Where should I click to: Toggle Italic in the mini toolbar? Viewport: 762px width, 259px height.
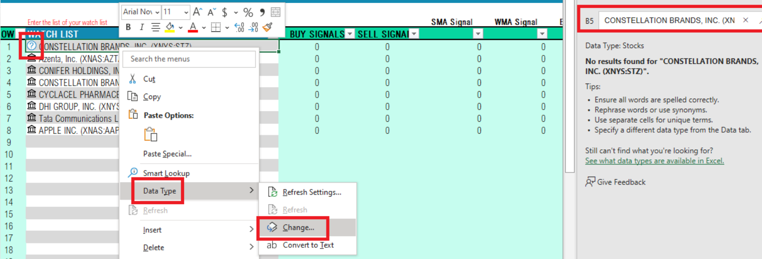click(142, 27)
